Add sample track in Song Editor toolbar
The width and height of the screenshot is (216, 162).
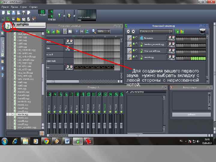[53, 31]
